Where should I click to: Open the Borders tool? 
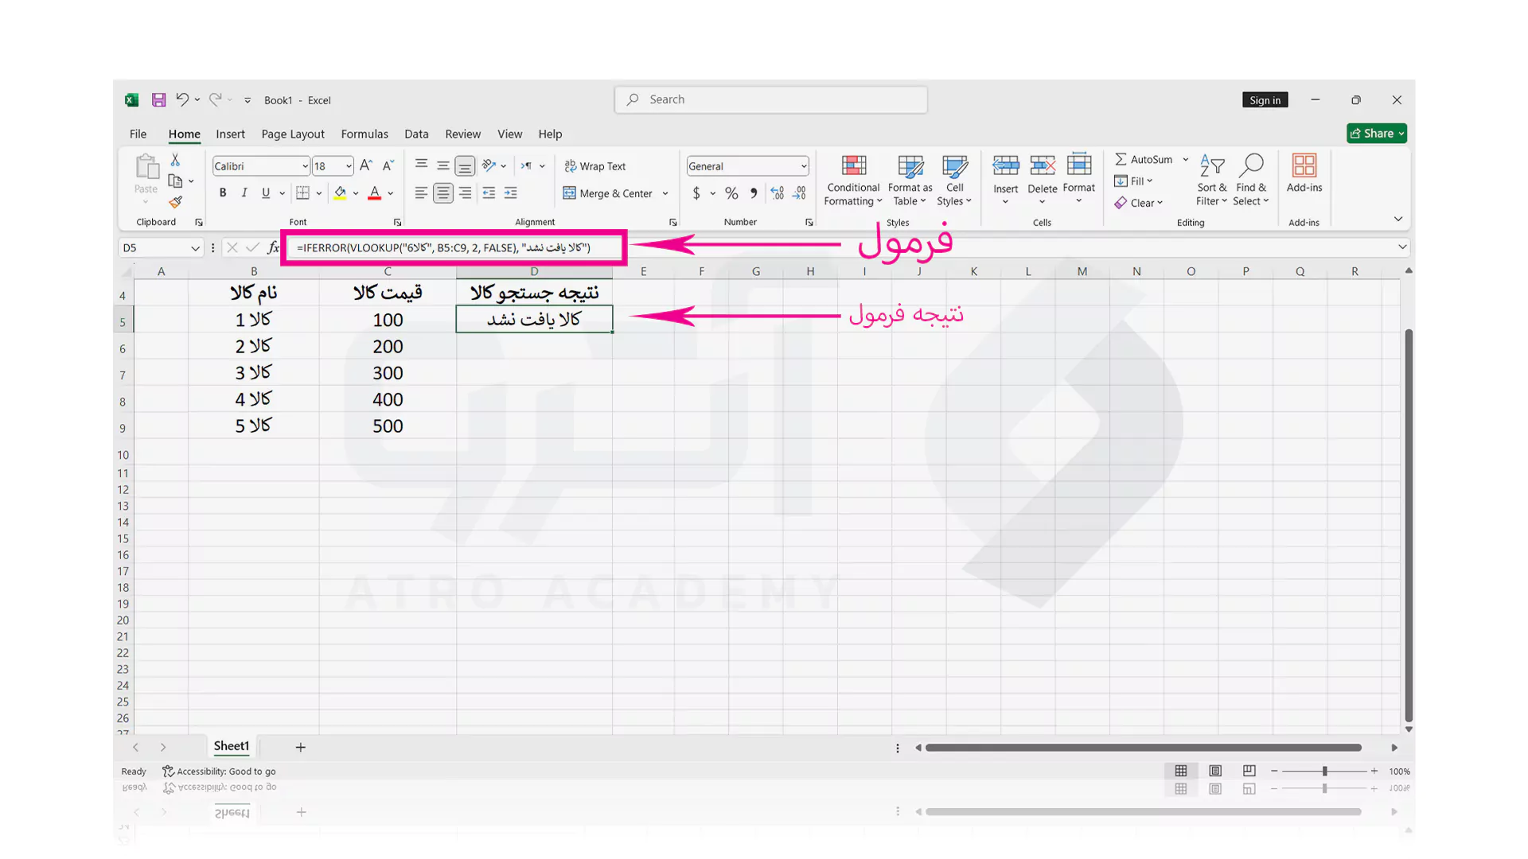(x=302, y=193)
